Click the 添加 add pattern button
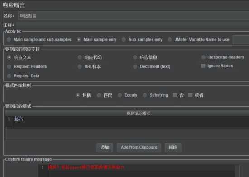249x177 pixels. click(x=105, y=148)
